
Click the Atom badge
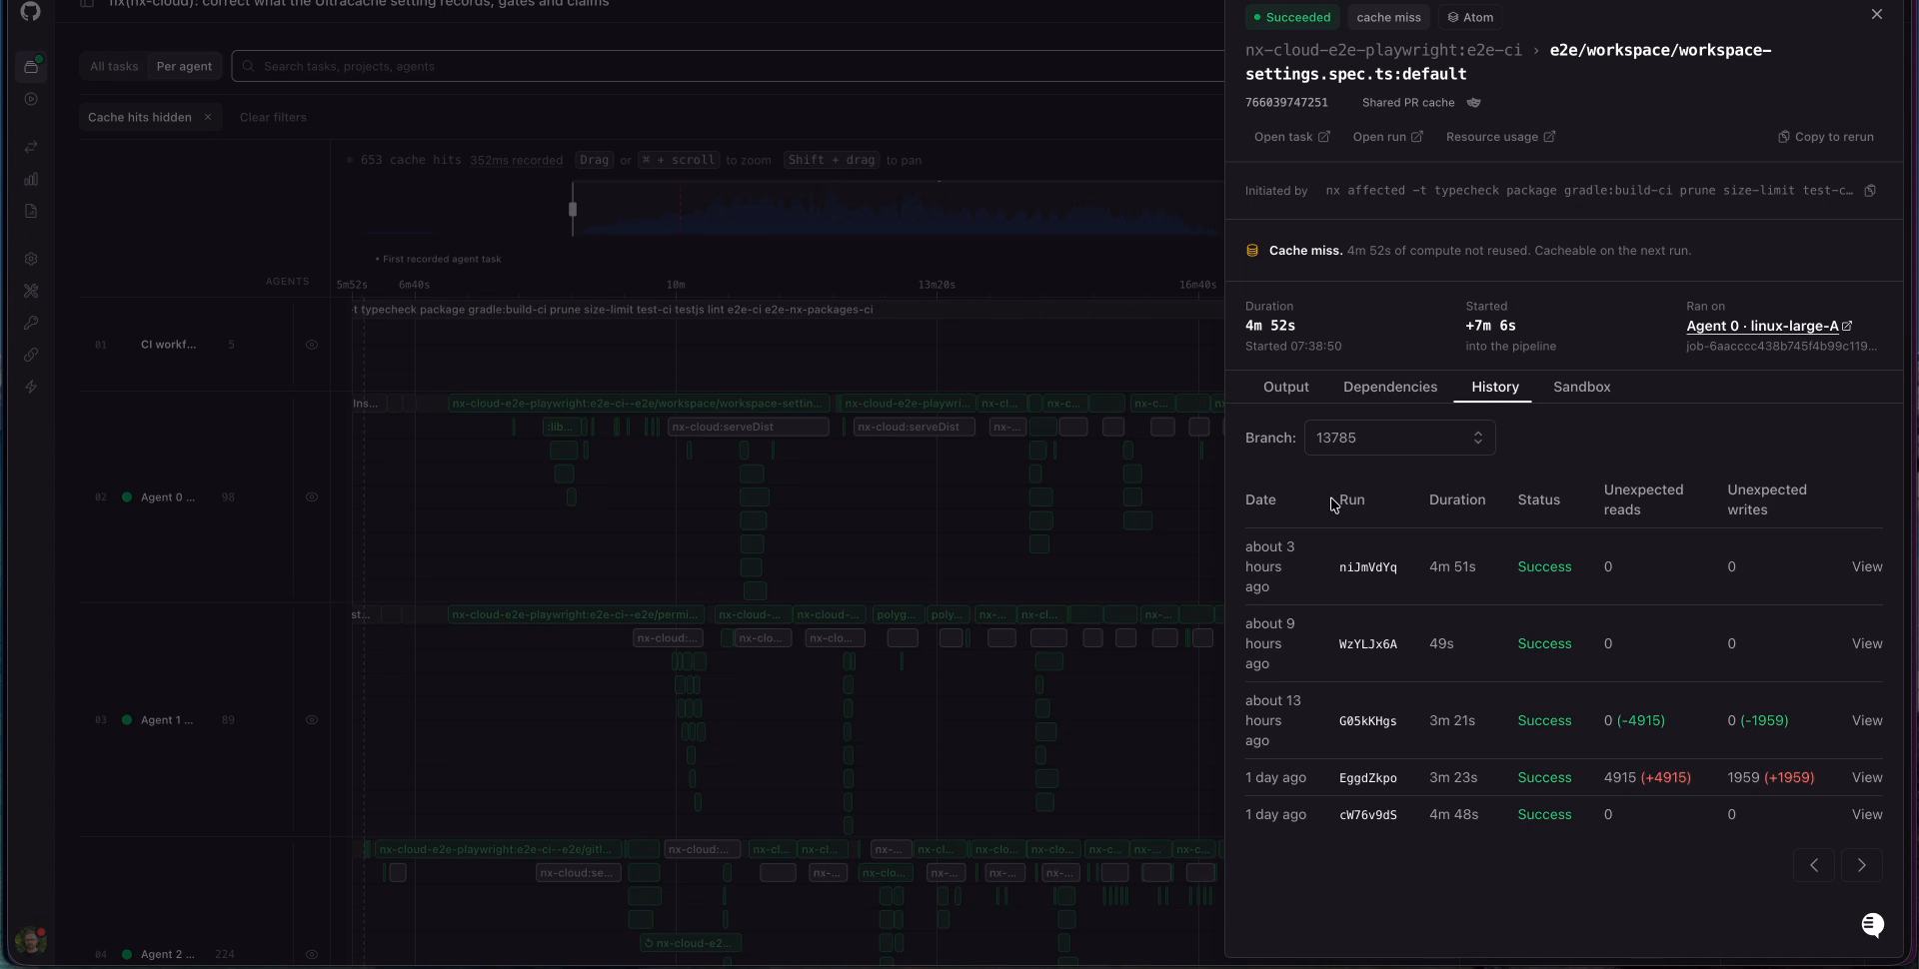1470,17
